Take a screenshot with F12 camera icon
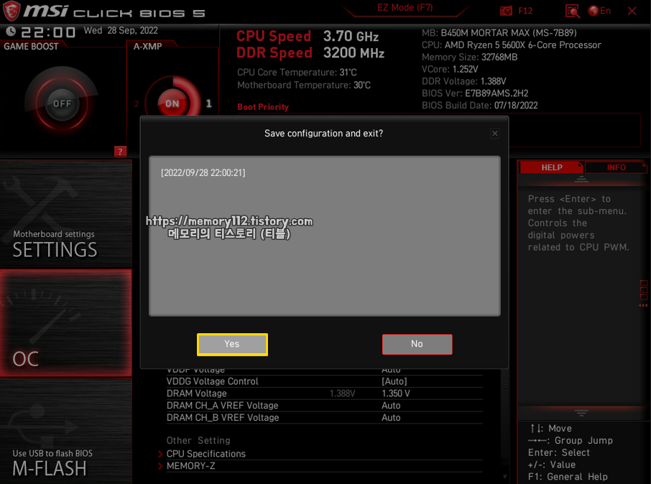This screenshot has height=484, width=651. click(506, 11)
